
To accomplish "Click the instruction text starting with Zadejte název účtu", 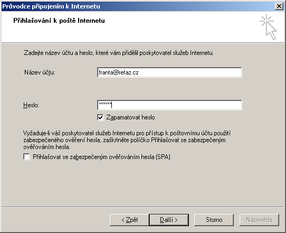I will [x=119, y=53].
